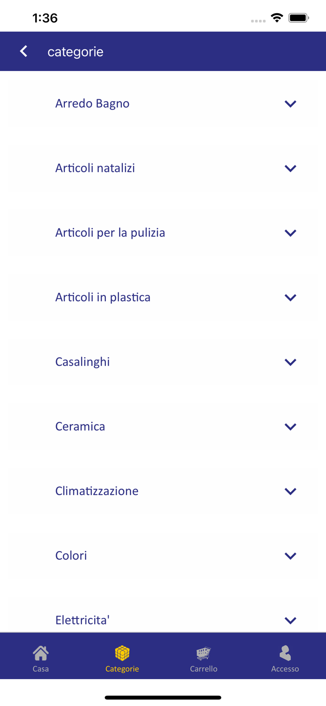Expand the Colori category chevron
326x706 pixels.
point(291,555)
